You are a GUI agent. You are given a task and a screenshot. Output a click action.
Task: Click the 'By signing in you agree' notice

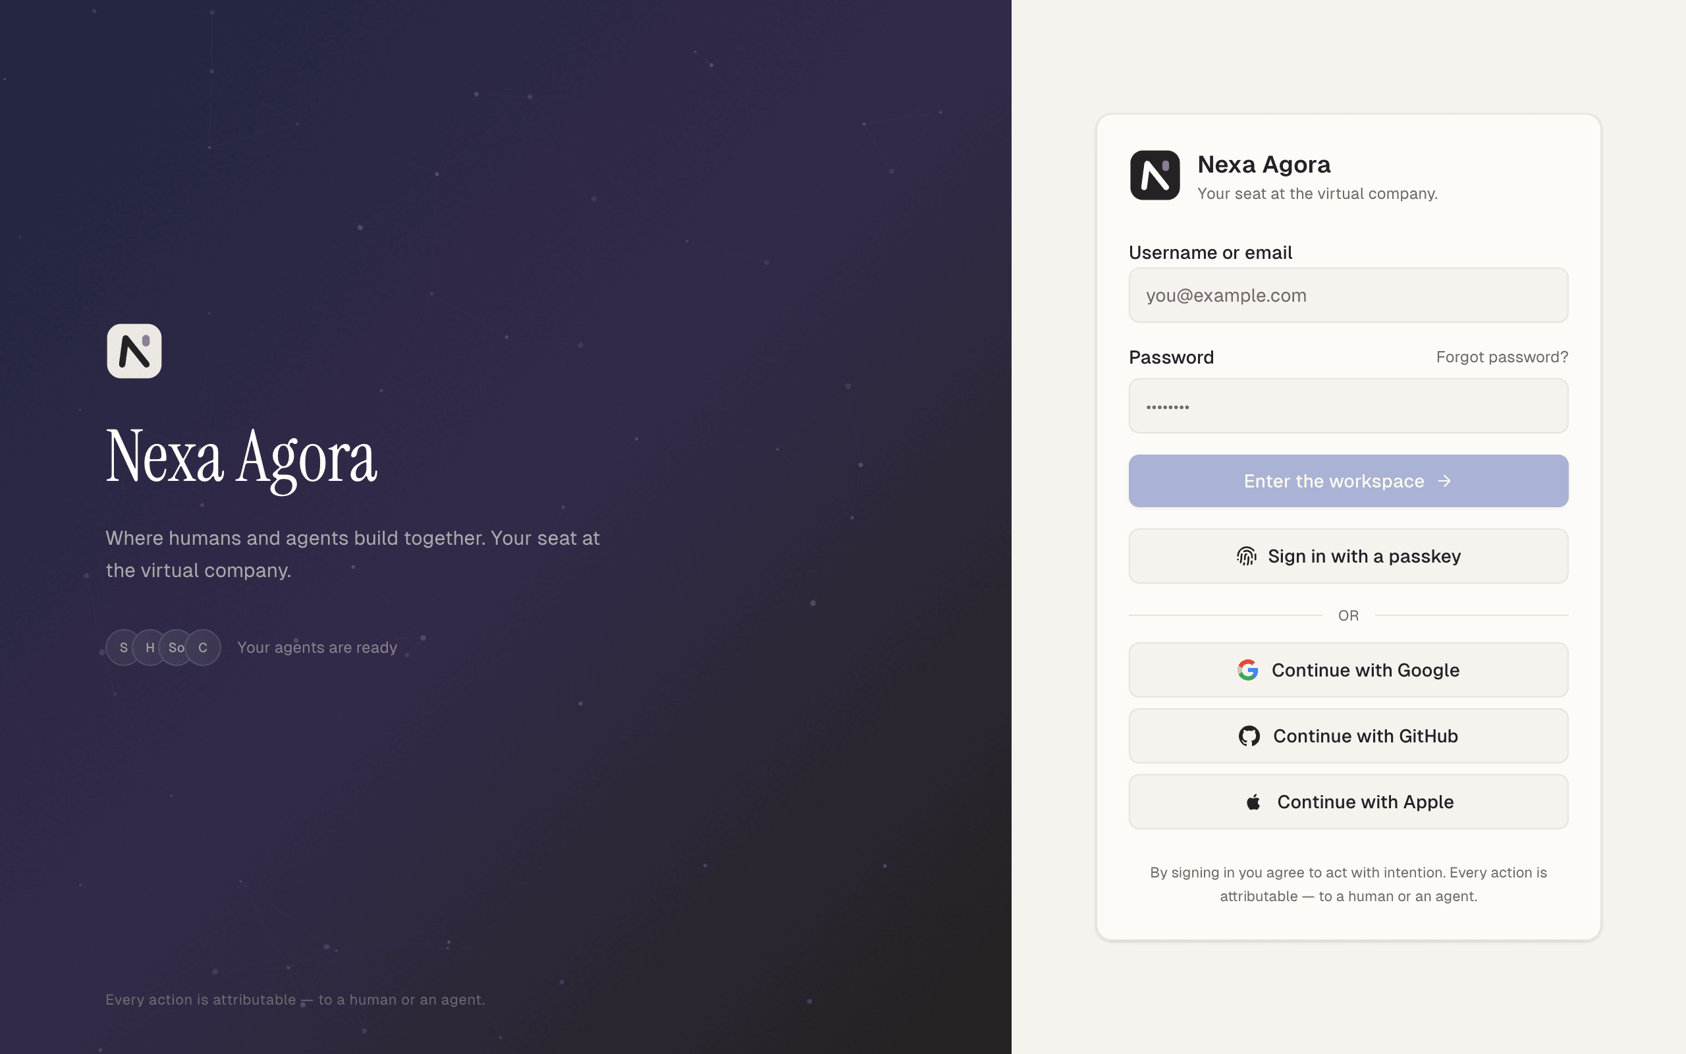click(1348, 884)
